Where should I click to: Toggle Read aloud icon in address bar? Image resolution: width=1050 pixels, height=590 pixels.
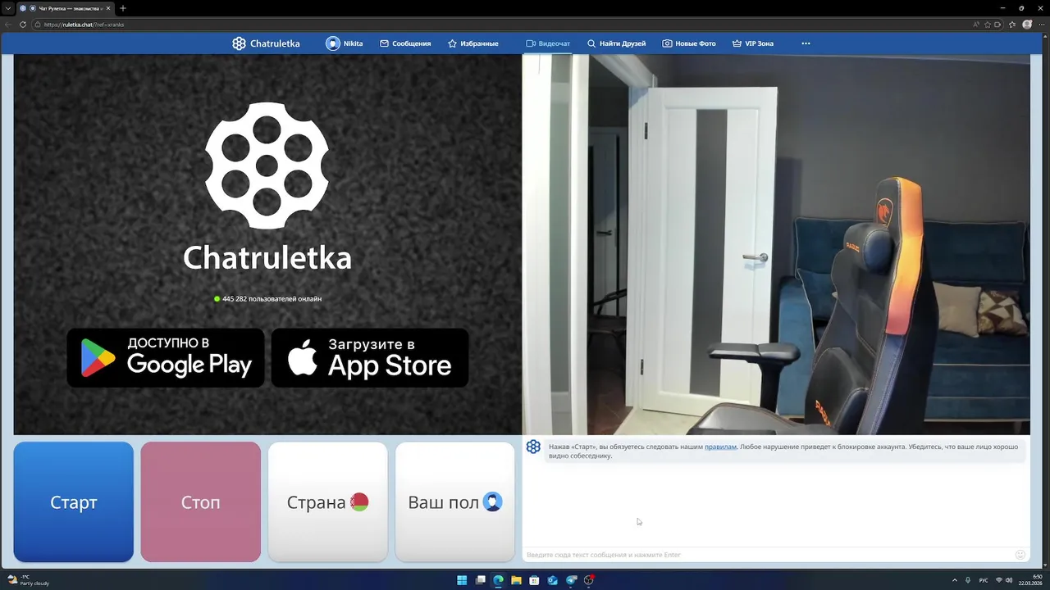point(975,25)
